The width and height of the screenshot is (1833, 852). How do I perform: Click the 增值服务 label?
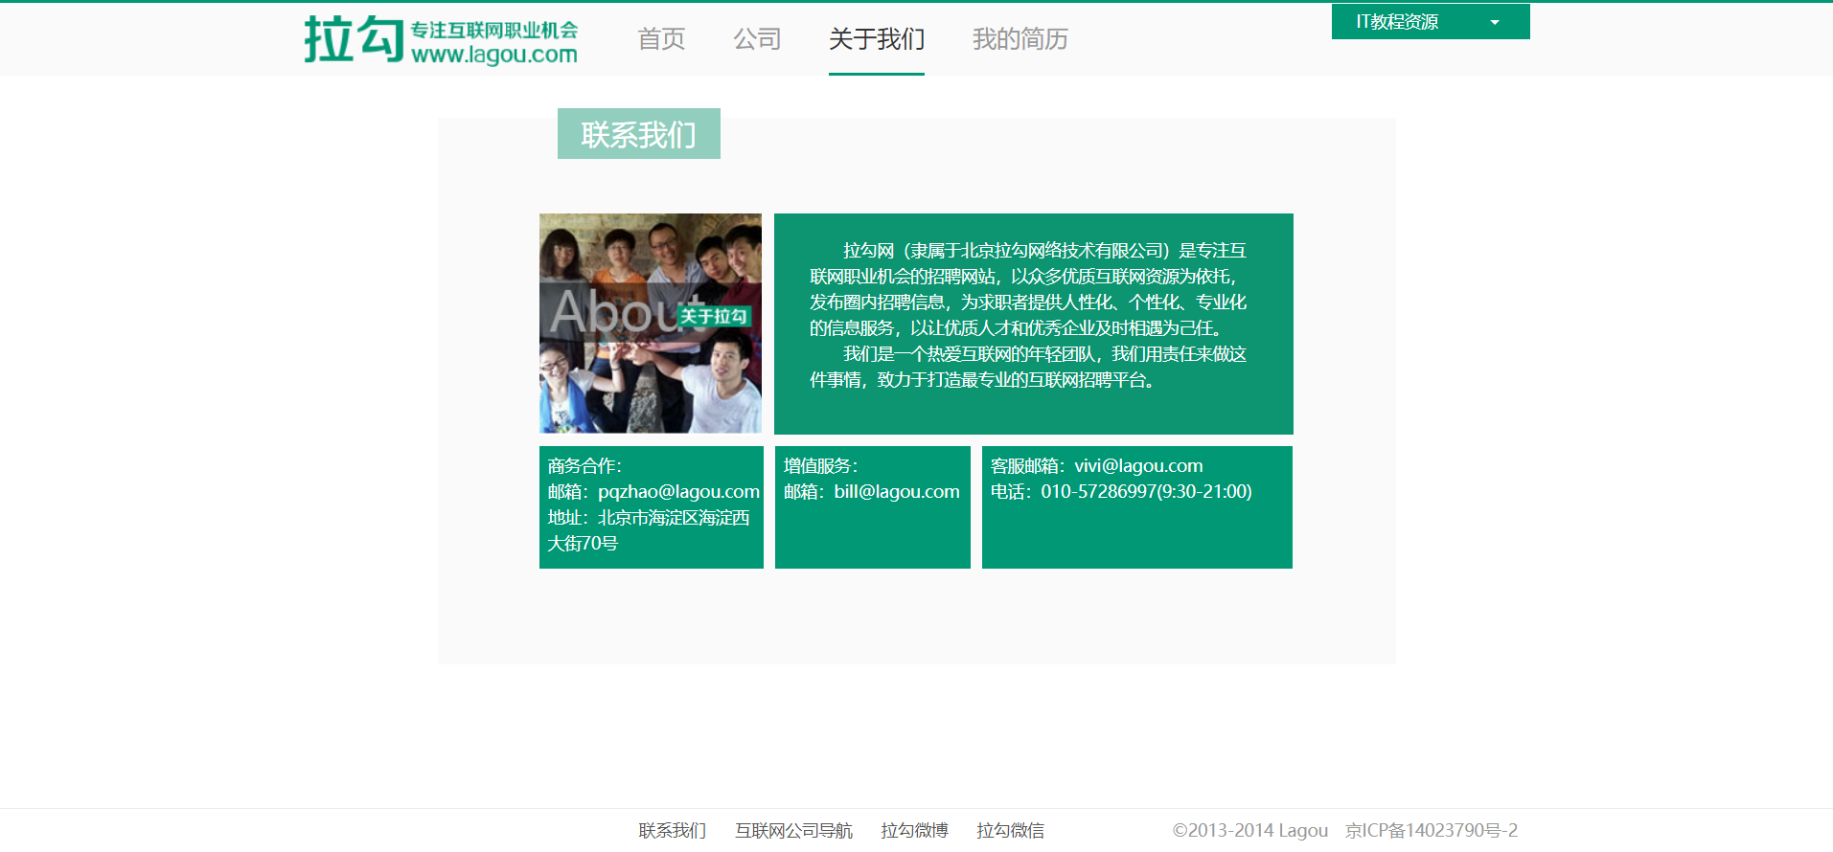(820, 466)
